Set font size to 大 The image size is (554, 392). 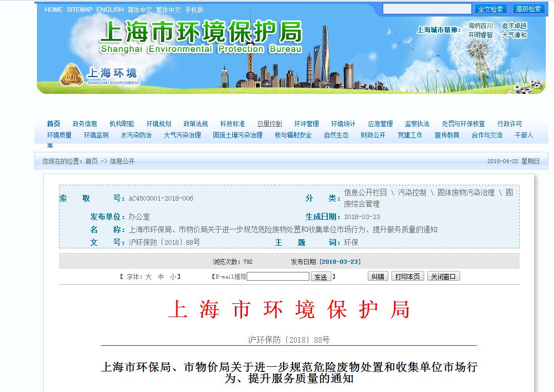[x=148, y=277]
